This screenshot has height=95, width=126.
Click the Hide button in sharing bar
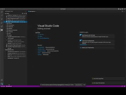pos(84,85)
